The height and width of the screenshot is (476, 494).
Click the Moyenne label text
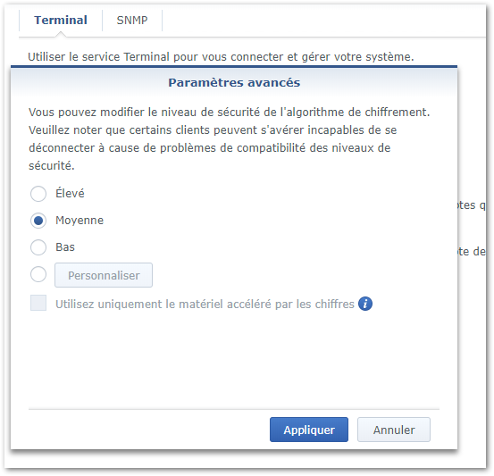coord(80,221)
